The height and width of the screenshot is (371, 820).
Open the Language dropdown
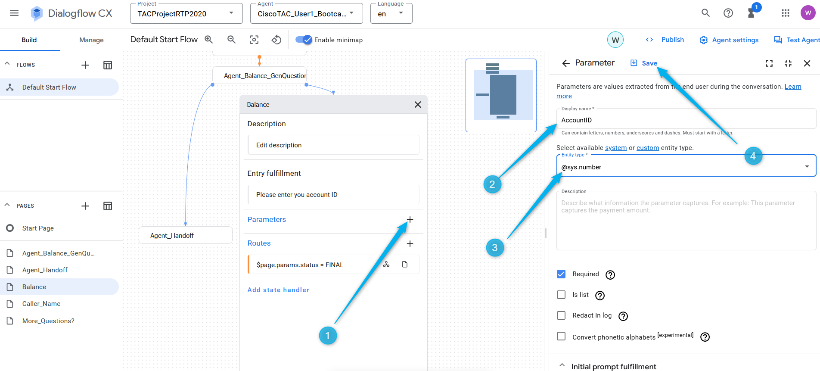click(391, 13)
